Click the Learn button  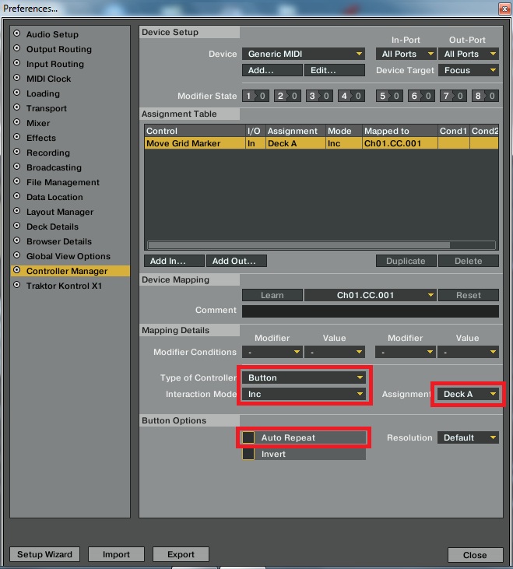point(272,295)
